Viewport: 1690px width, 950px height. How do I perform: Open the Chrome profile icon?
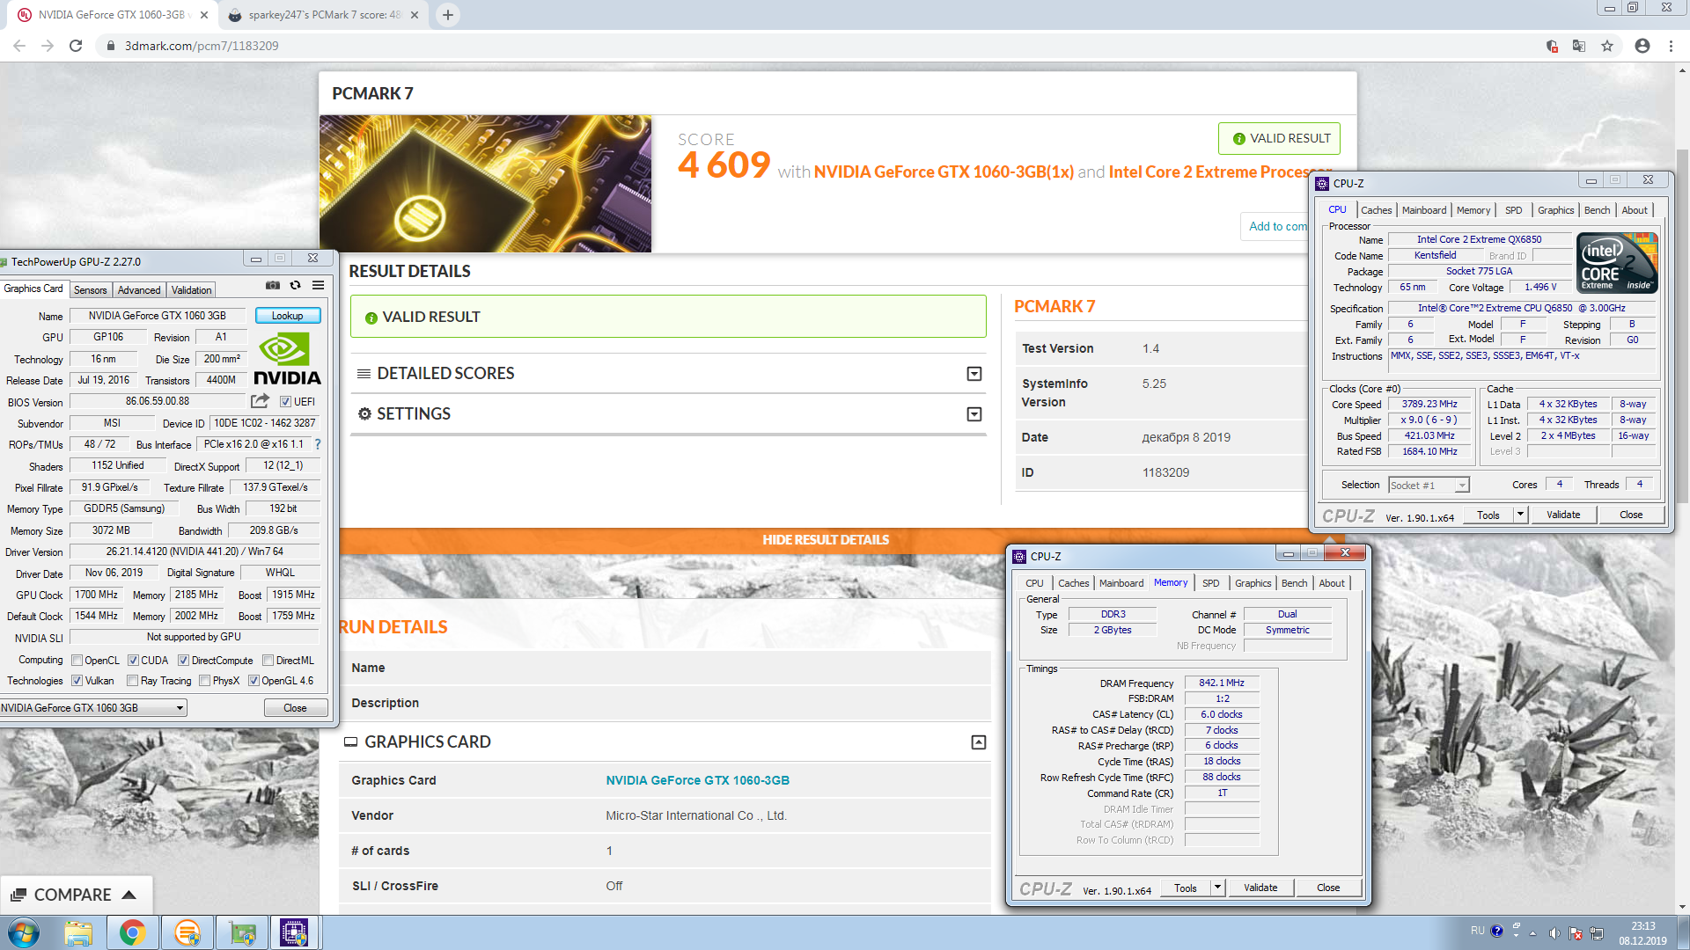click(x=1642, y=46)
